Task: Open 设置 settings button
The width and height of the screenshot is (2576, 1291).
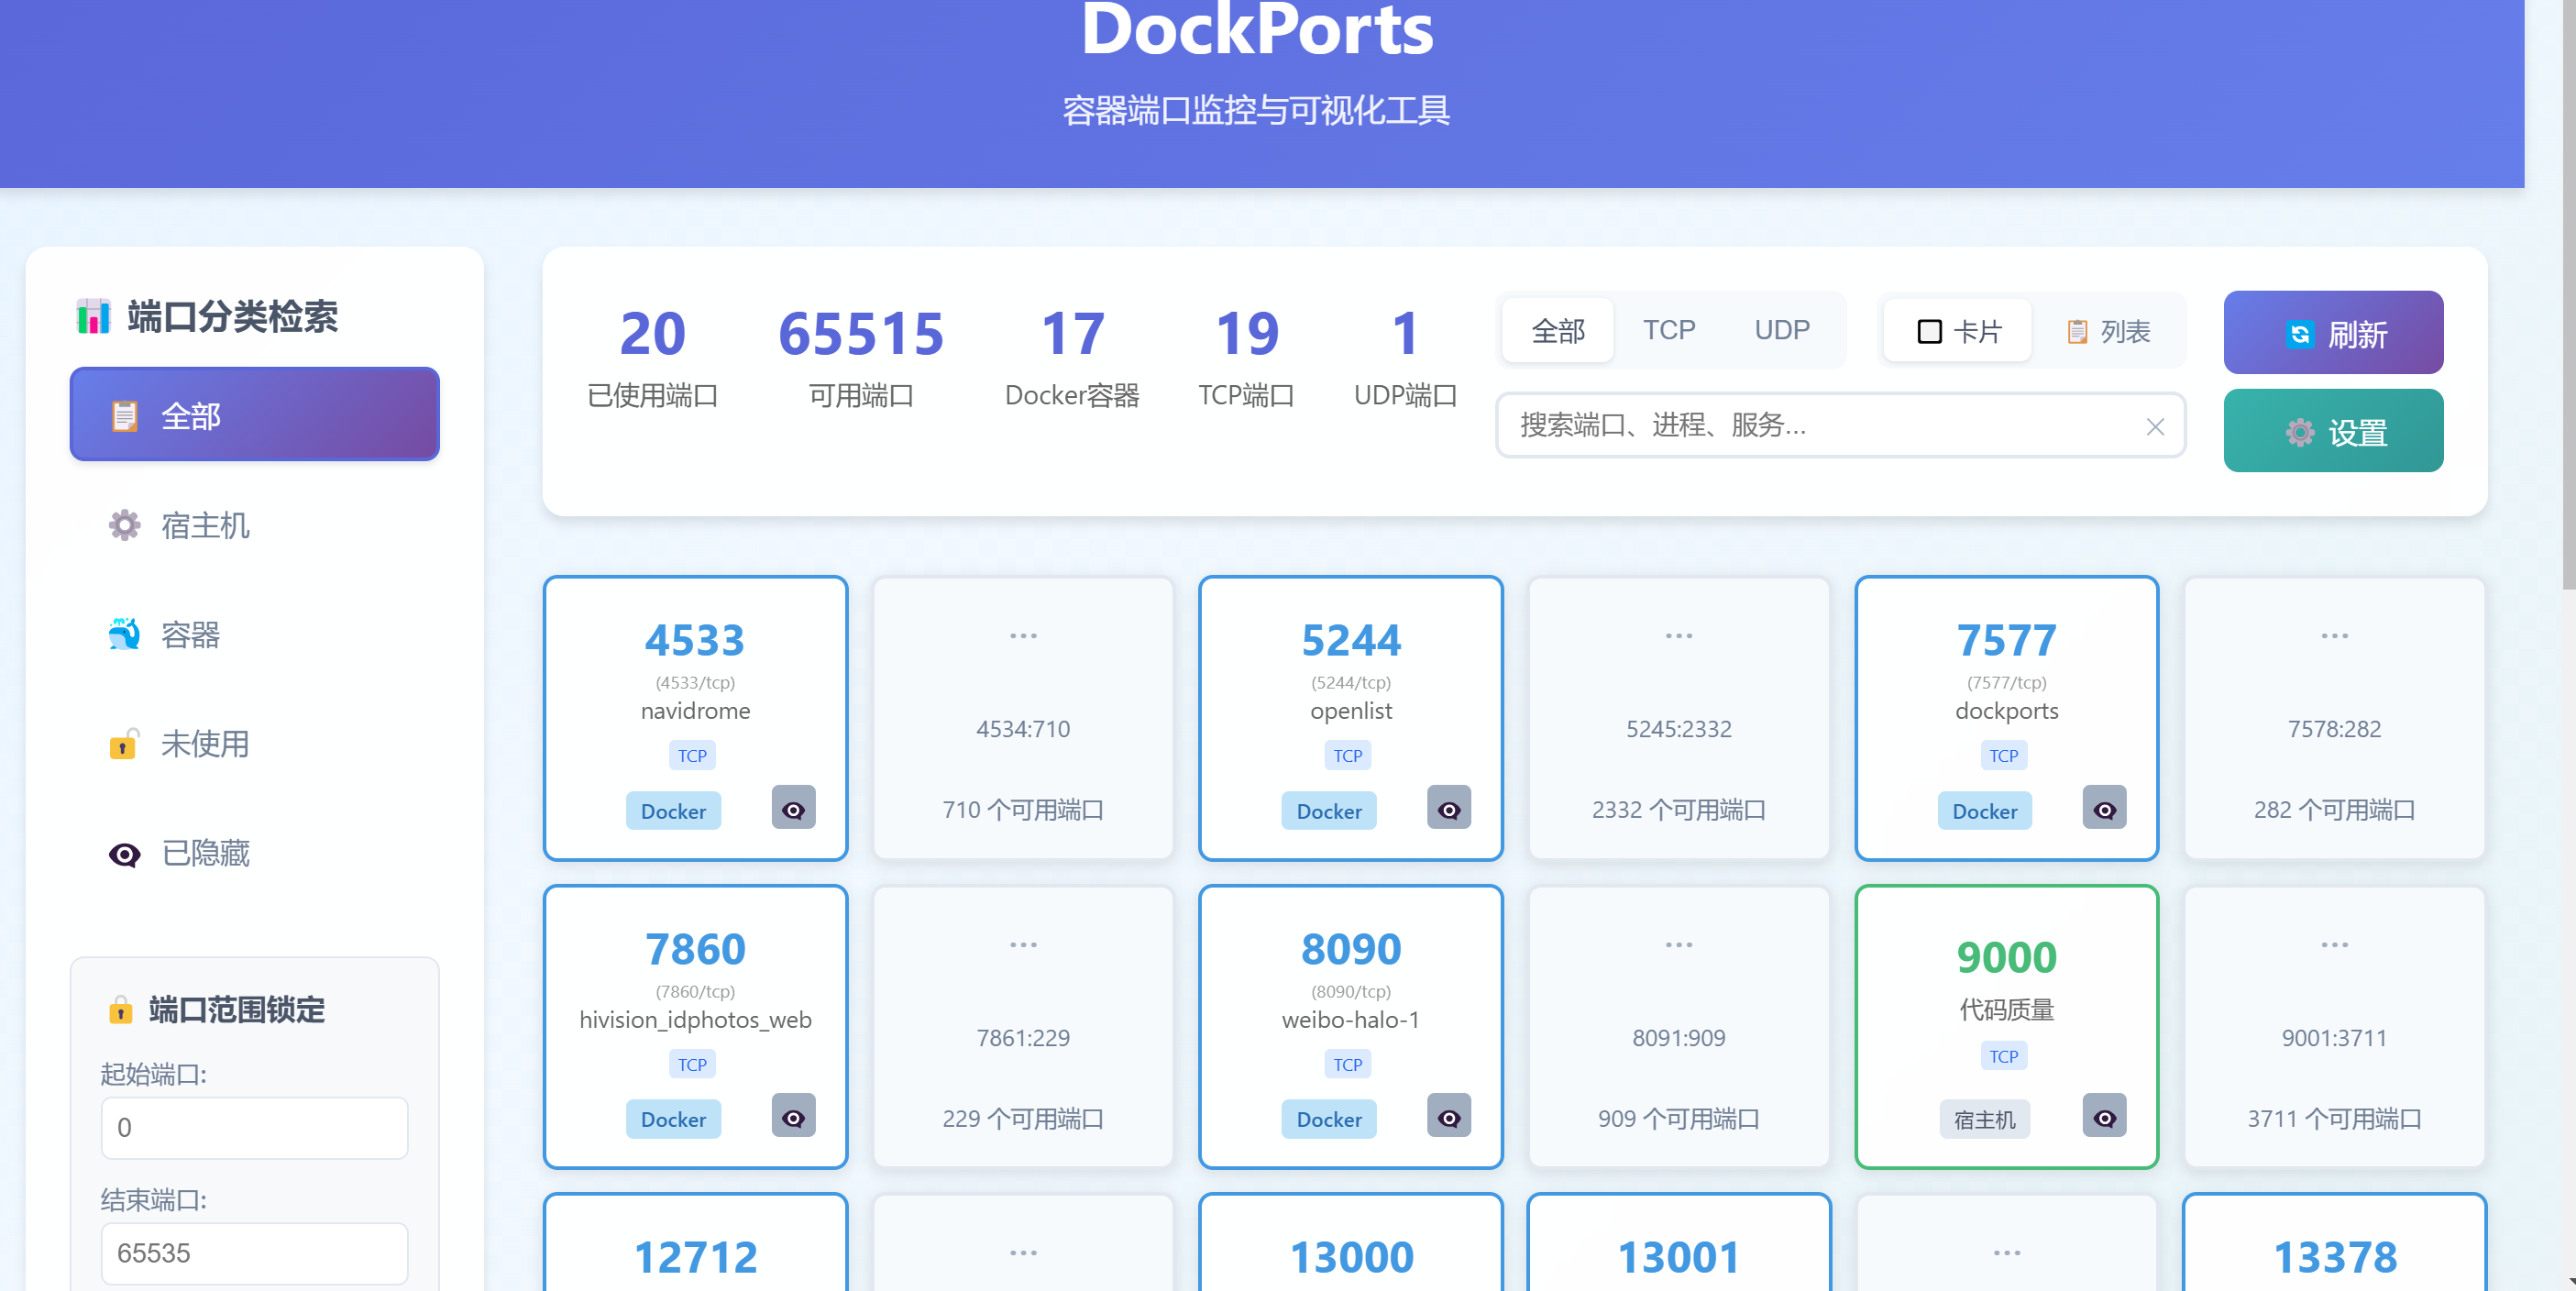Action: coord(2333,430)
